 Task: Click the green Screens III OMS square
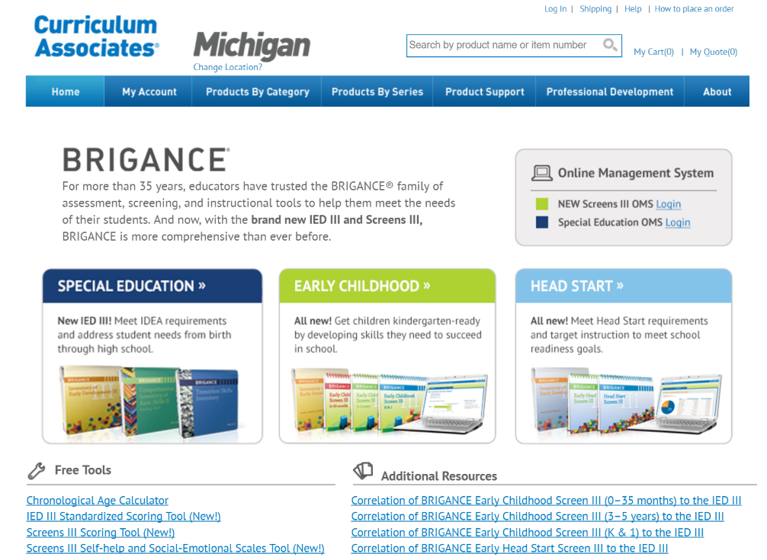(542, 203)
